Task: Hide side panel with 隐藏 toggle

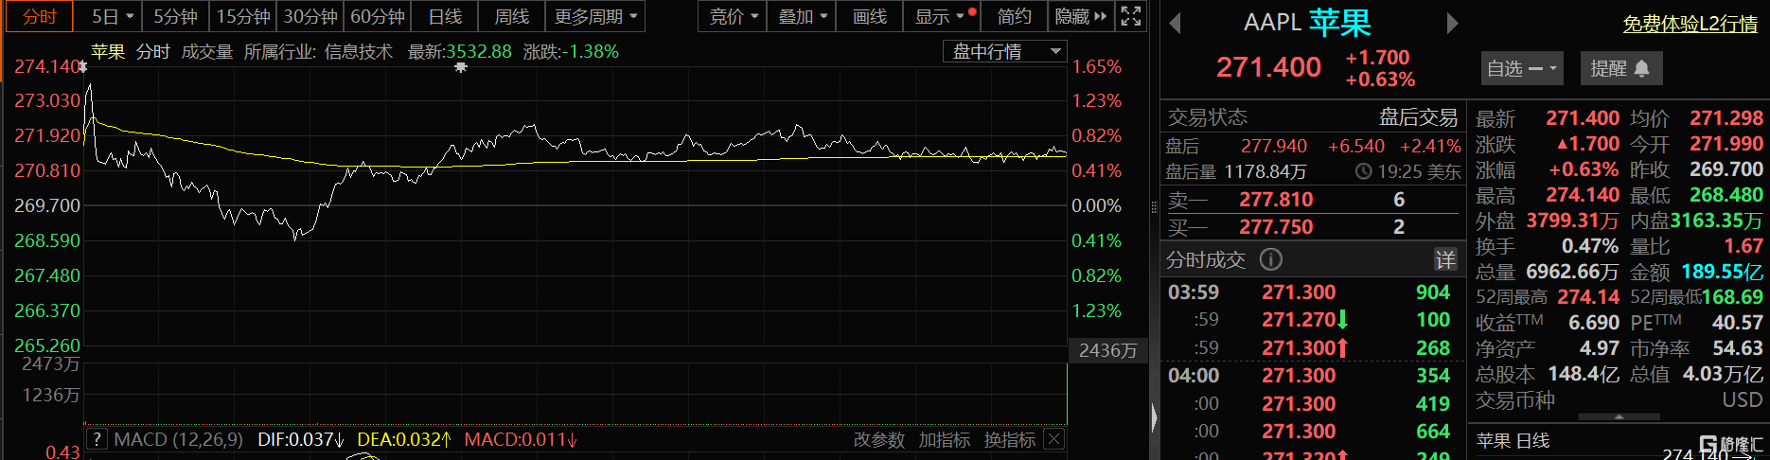Action: coord(1080,16)
